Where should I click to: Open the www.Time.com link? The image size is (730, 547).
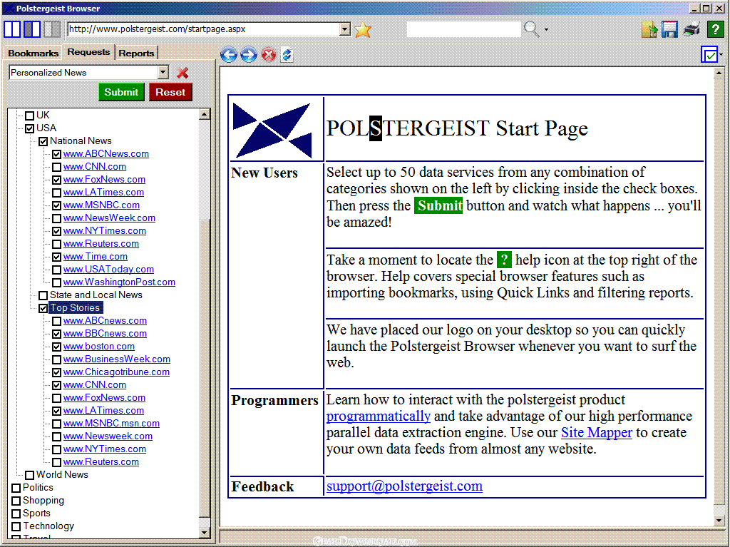[96, 256]
